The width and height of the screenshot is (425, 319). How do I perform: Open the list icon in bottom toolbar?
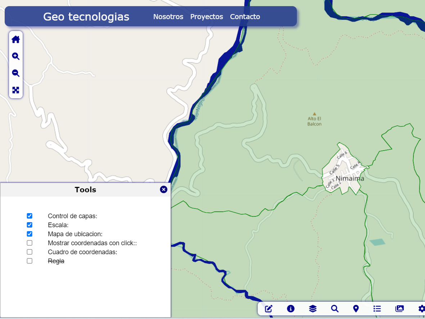tap(377, 309)
